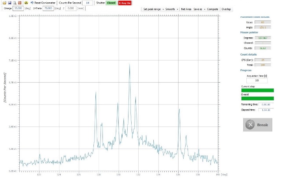Viewport: 281px width, 184px height.
Task: Click the Overall green progress bar
Action: (257, 99)
